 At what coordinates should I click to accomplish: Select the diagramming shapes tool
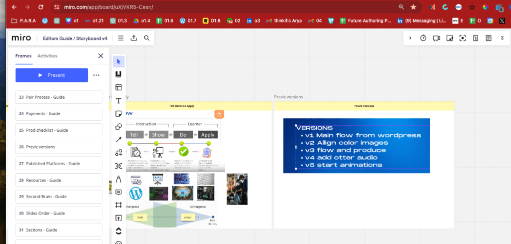pyautogui.click(x=118, y=153)
